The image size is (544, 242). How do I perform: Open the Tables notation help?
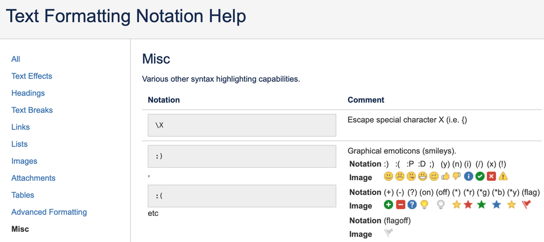click(23, 195)
